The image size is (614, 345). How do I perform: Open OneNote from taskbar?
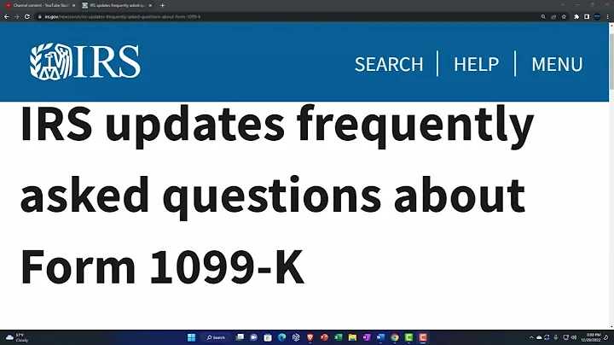point(367,337)
